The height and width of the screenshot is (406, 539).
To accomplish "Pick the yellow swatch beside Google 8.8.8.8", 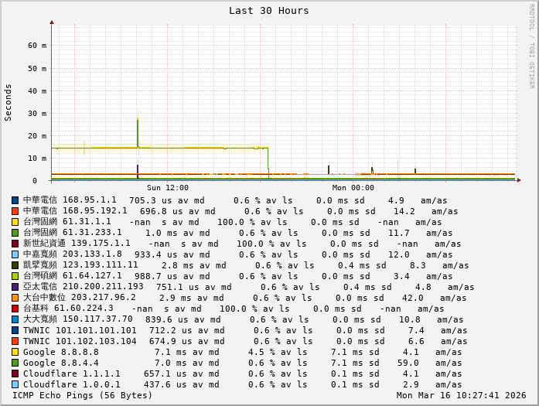I will (x=15, y=352).
